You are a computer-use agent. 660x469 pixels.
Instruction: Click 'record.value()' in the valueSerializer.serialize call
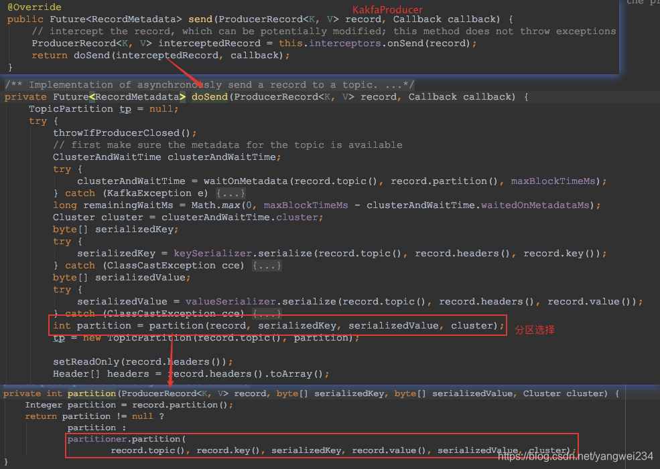(x=589, y=302)
